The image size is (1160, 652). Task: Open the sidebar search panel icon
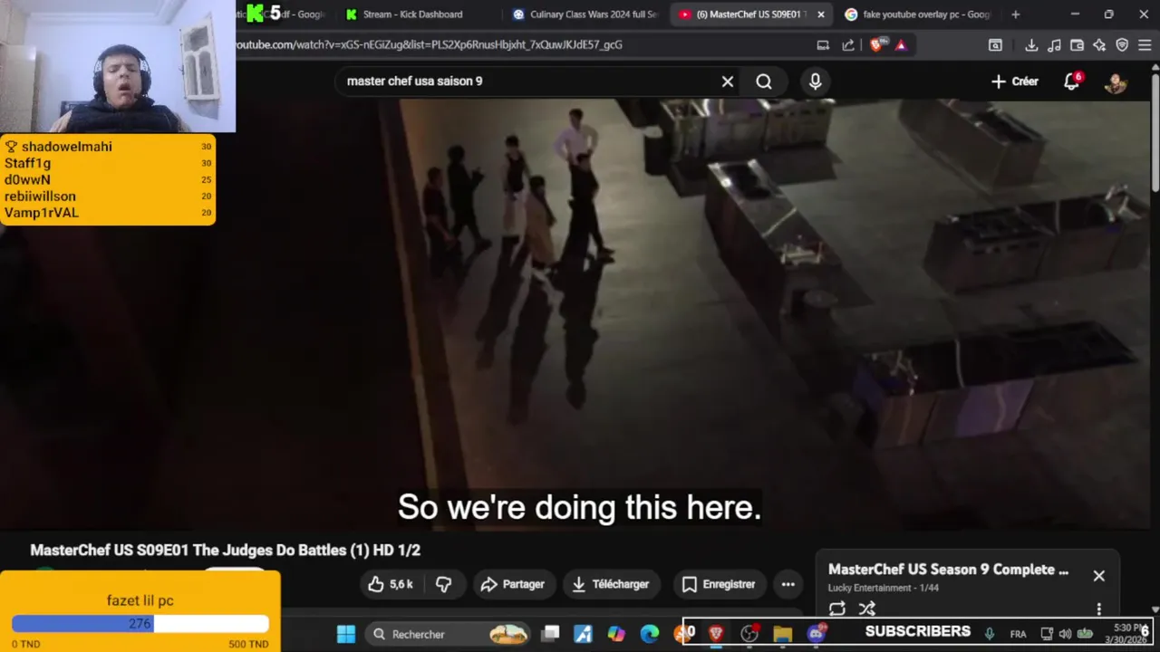[x=995, y=45]
